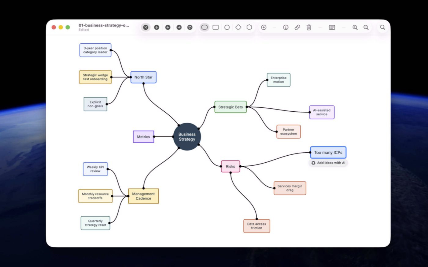Select the Too many ICPs node
This screenshot has width=428, height=267.
pos(328,153)
